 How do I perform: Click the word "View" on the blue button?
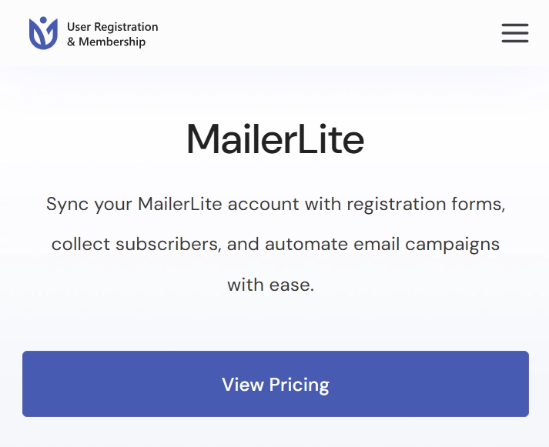point(243,385)
